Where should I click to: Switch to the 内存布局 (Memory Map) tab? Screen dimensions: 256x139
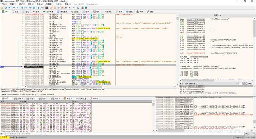click(x=48, y=12)
